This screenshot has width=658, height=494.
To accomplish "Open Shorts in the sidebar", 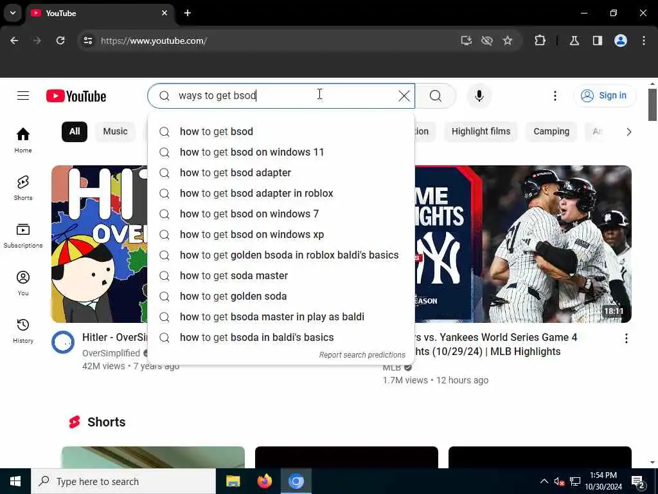I will 23,188.
